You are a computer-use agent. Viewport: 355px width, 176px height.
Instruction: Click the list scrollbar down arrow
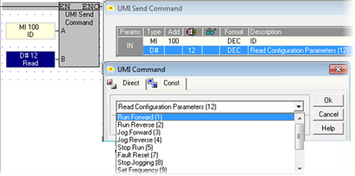tap(300, 169)
